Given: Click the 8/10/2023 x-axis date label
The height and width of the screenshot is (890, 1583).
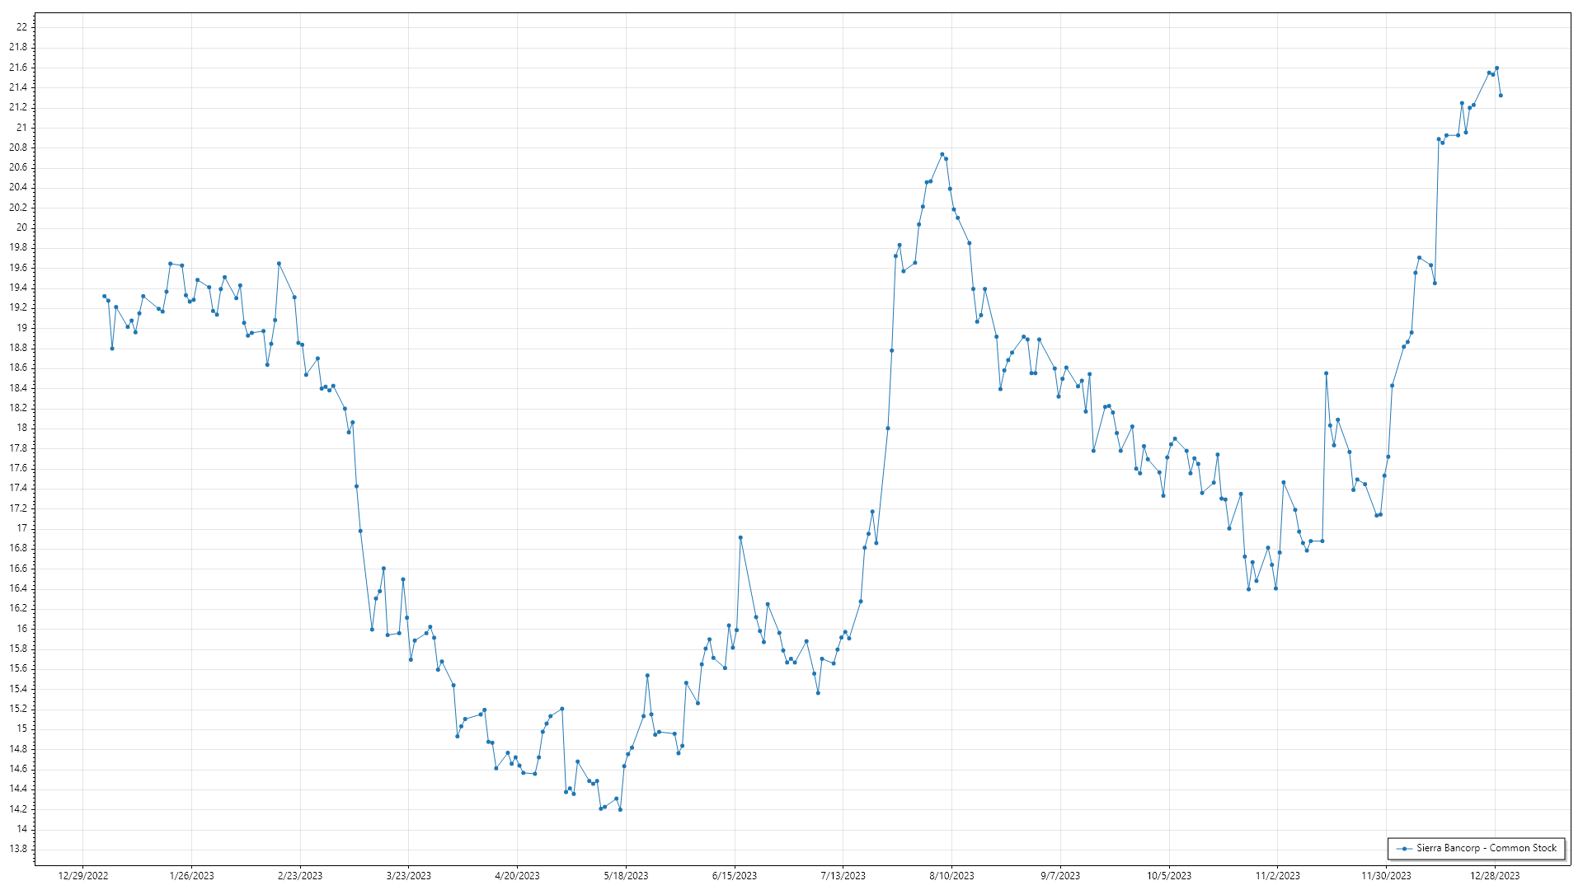Looking at the screenshot, I should point(951,875).
